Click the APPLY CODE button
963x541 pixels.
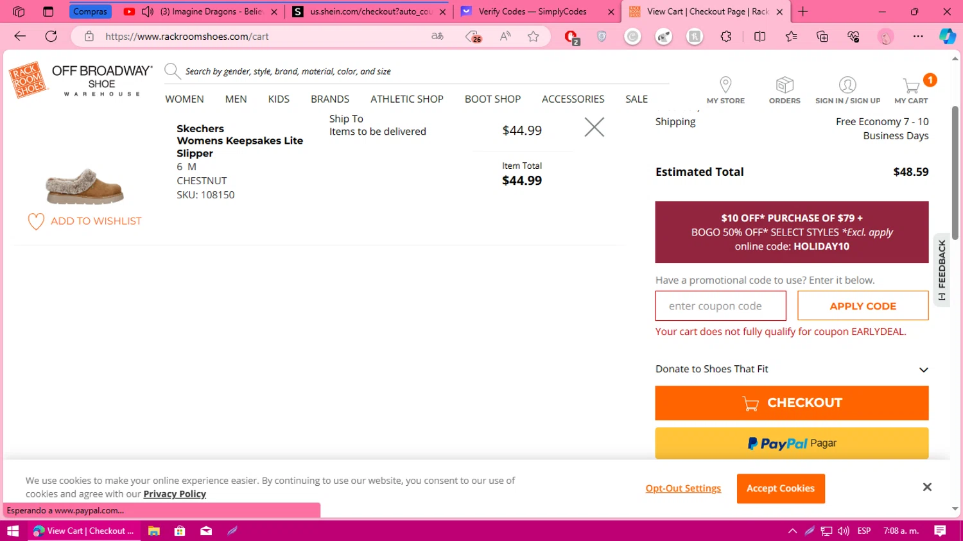pos(863,306)
